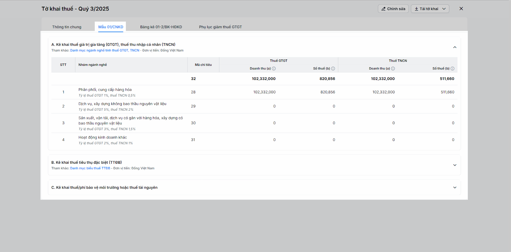
Task: Click the Phân phối, cung cấp hàng hóa row
Action: [105, 90]
